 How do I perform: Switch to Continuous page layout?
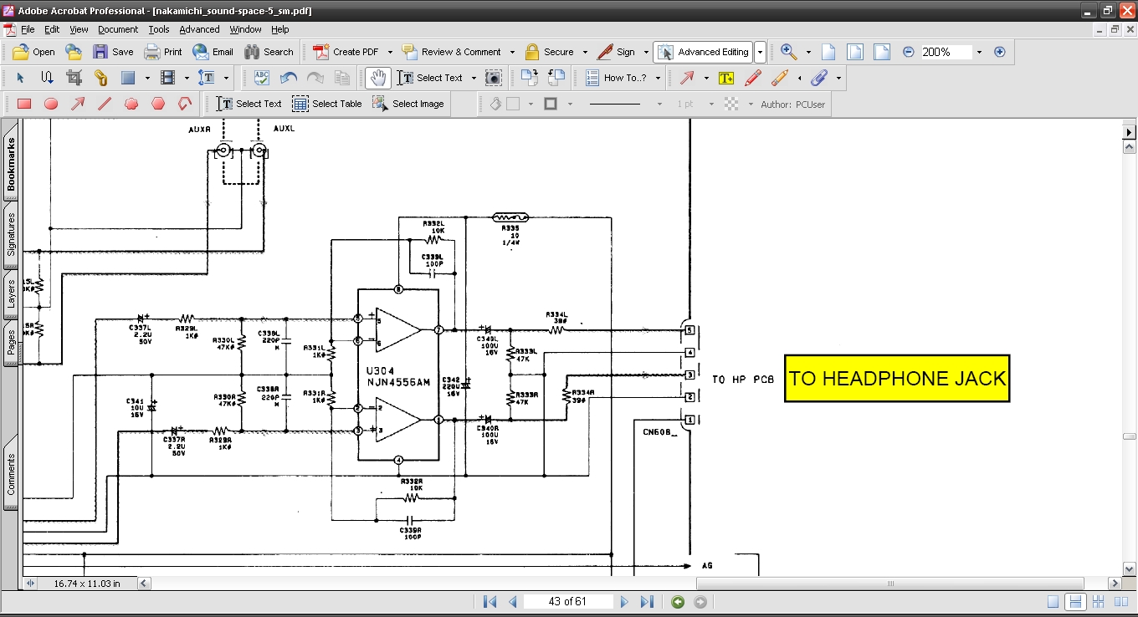1076,602
